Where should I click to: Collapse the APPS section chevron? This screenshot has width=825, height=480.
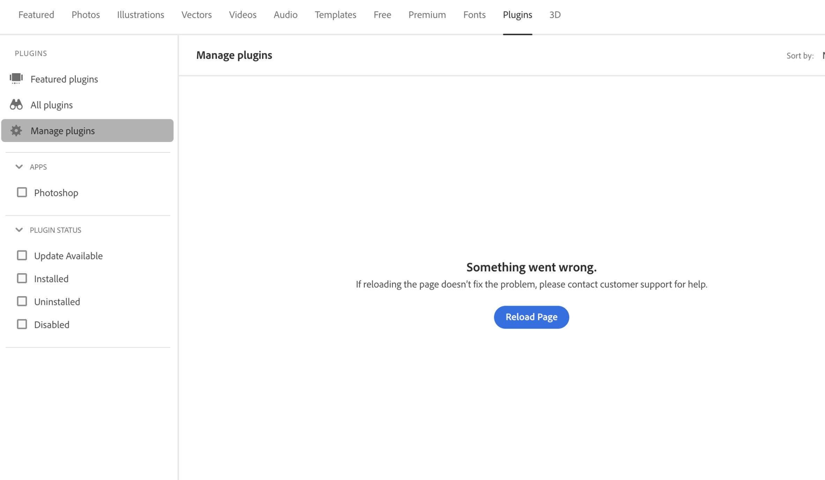pyautogui.click(x=19, y=167)
